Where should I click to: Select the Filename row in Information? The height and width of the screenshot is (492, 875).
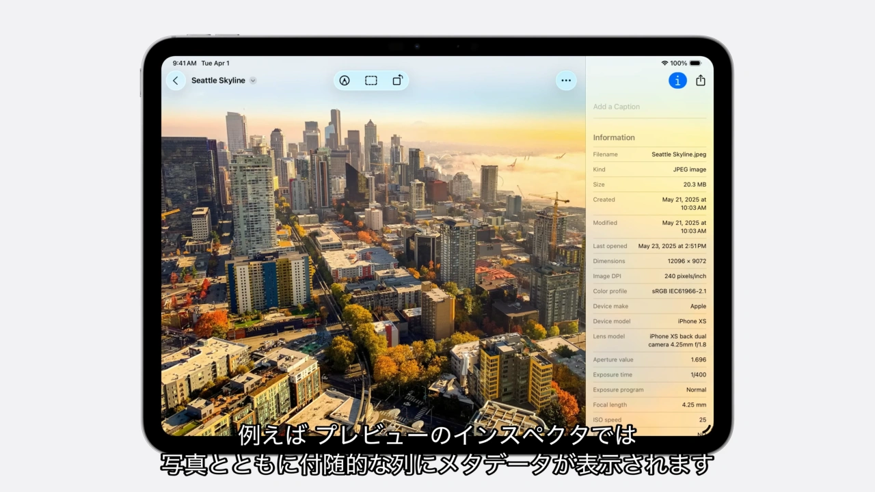coord(649,154)
